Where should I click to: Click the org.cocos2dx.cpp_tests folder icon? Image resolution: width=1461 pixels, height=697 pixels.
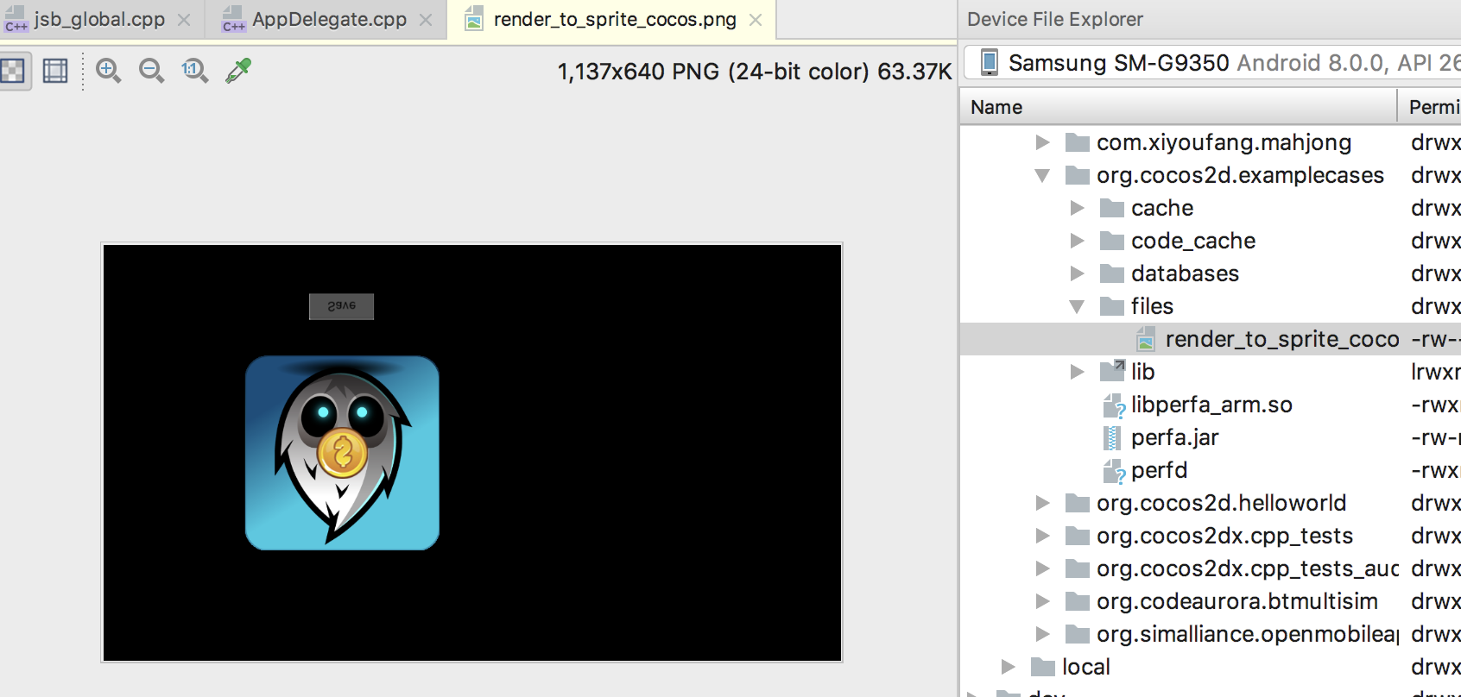click(1077, 536)
